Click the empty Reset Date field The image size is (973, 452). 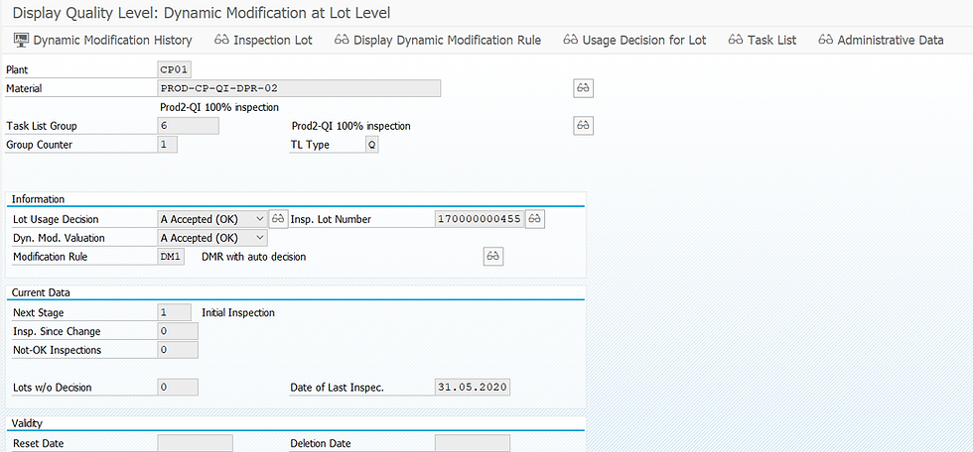[x=196, y=443]
